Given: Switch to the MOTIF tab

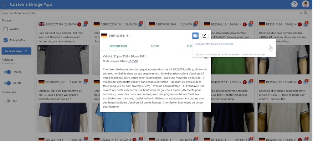Looking at the screenshot, I should click(155, 46).
